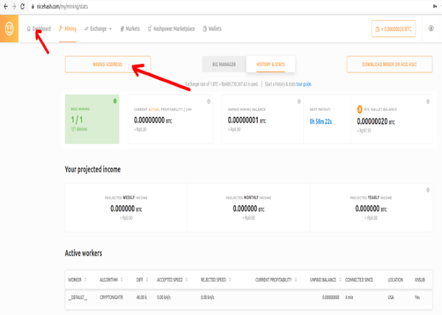Open the Dashboard menu item
The image size is (442, 315).
[39, 29]
